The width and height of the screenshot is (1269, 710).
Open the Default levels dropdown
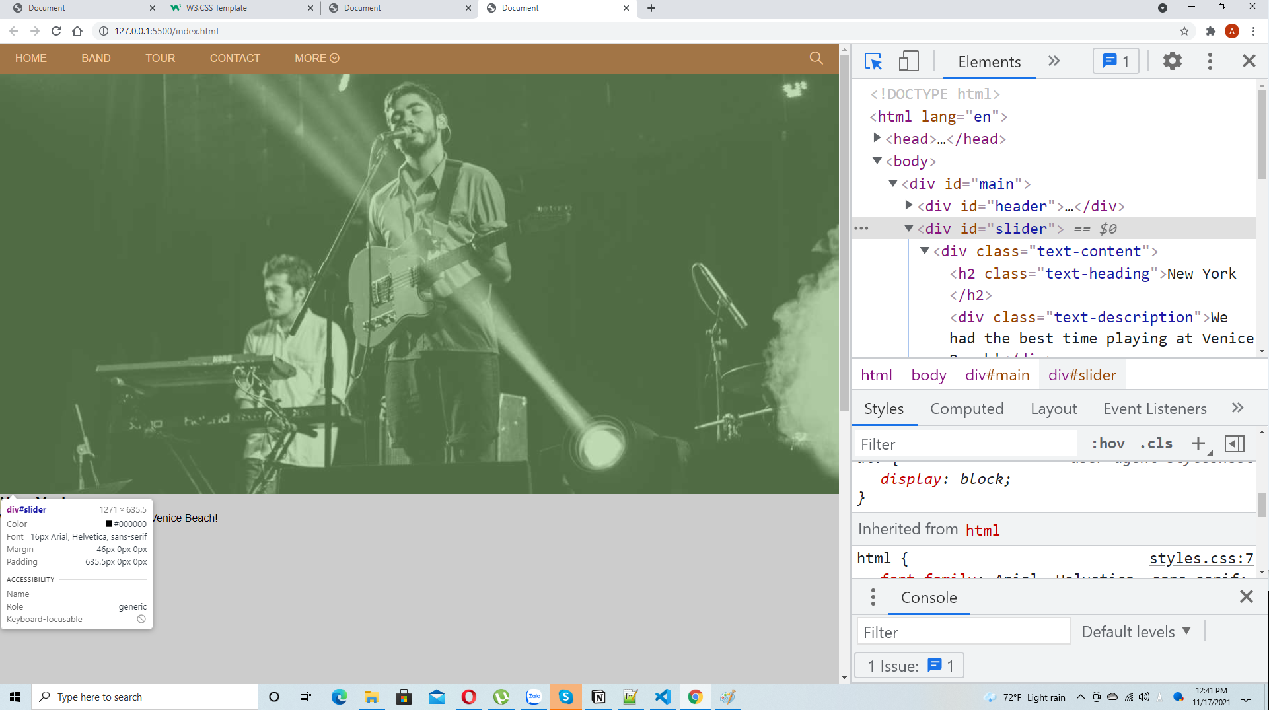1136,632
